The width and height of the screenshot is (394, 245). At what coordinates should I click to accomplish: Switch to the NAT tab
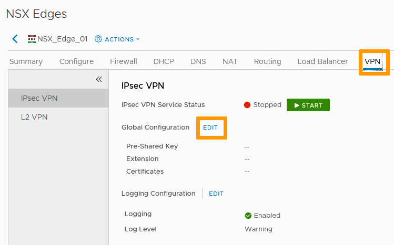[x=230, y=61]
